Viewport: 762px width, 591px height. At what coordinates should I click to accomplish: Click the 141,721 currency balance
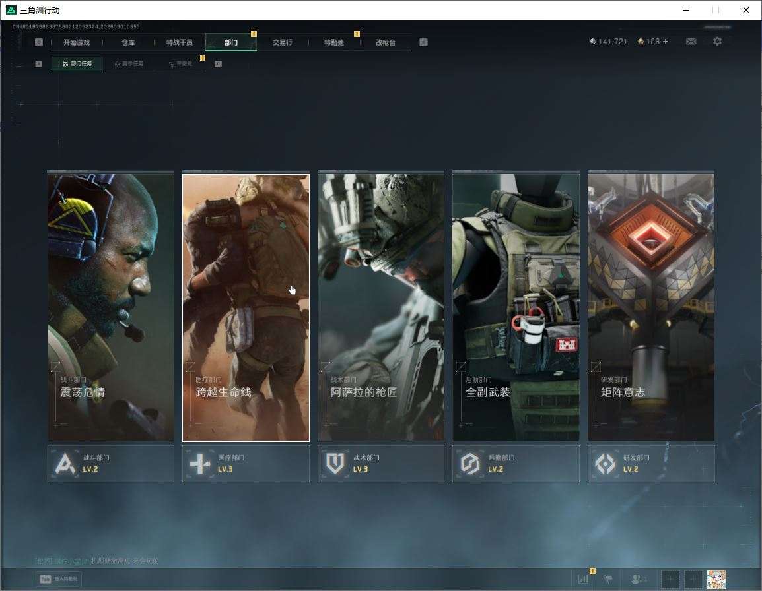point(608,42)
